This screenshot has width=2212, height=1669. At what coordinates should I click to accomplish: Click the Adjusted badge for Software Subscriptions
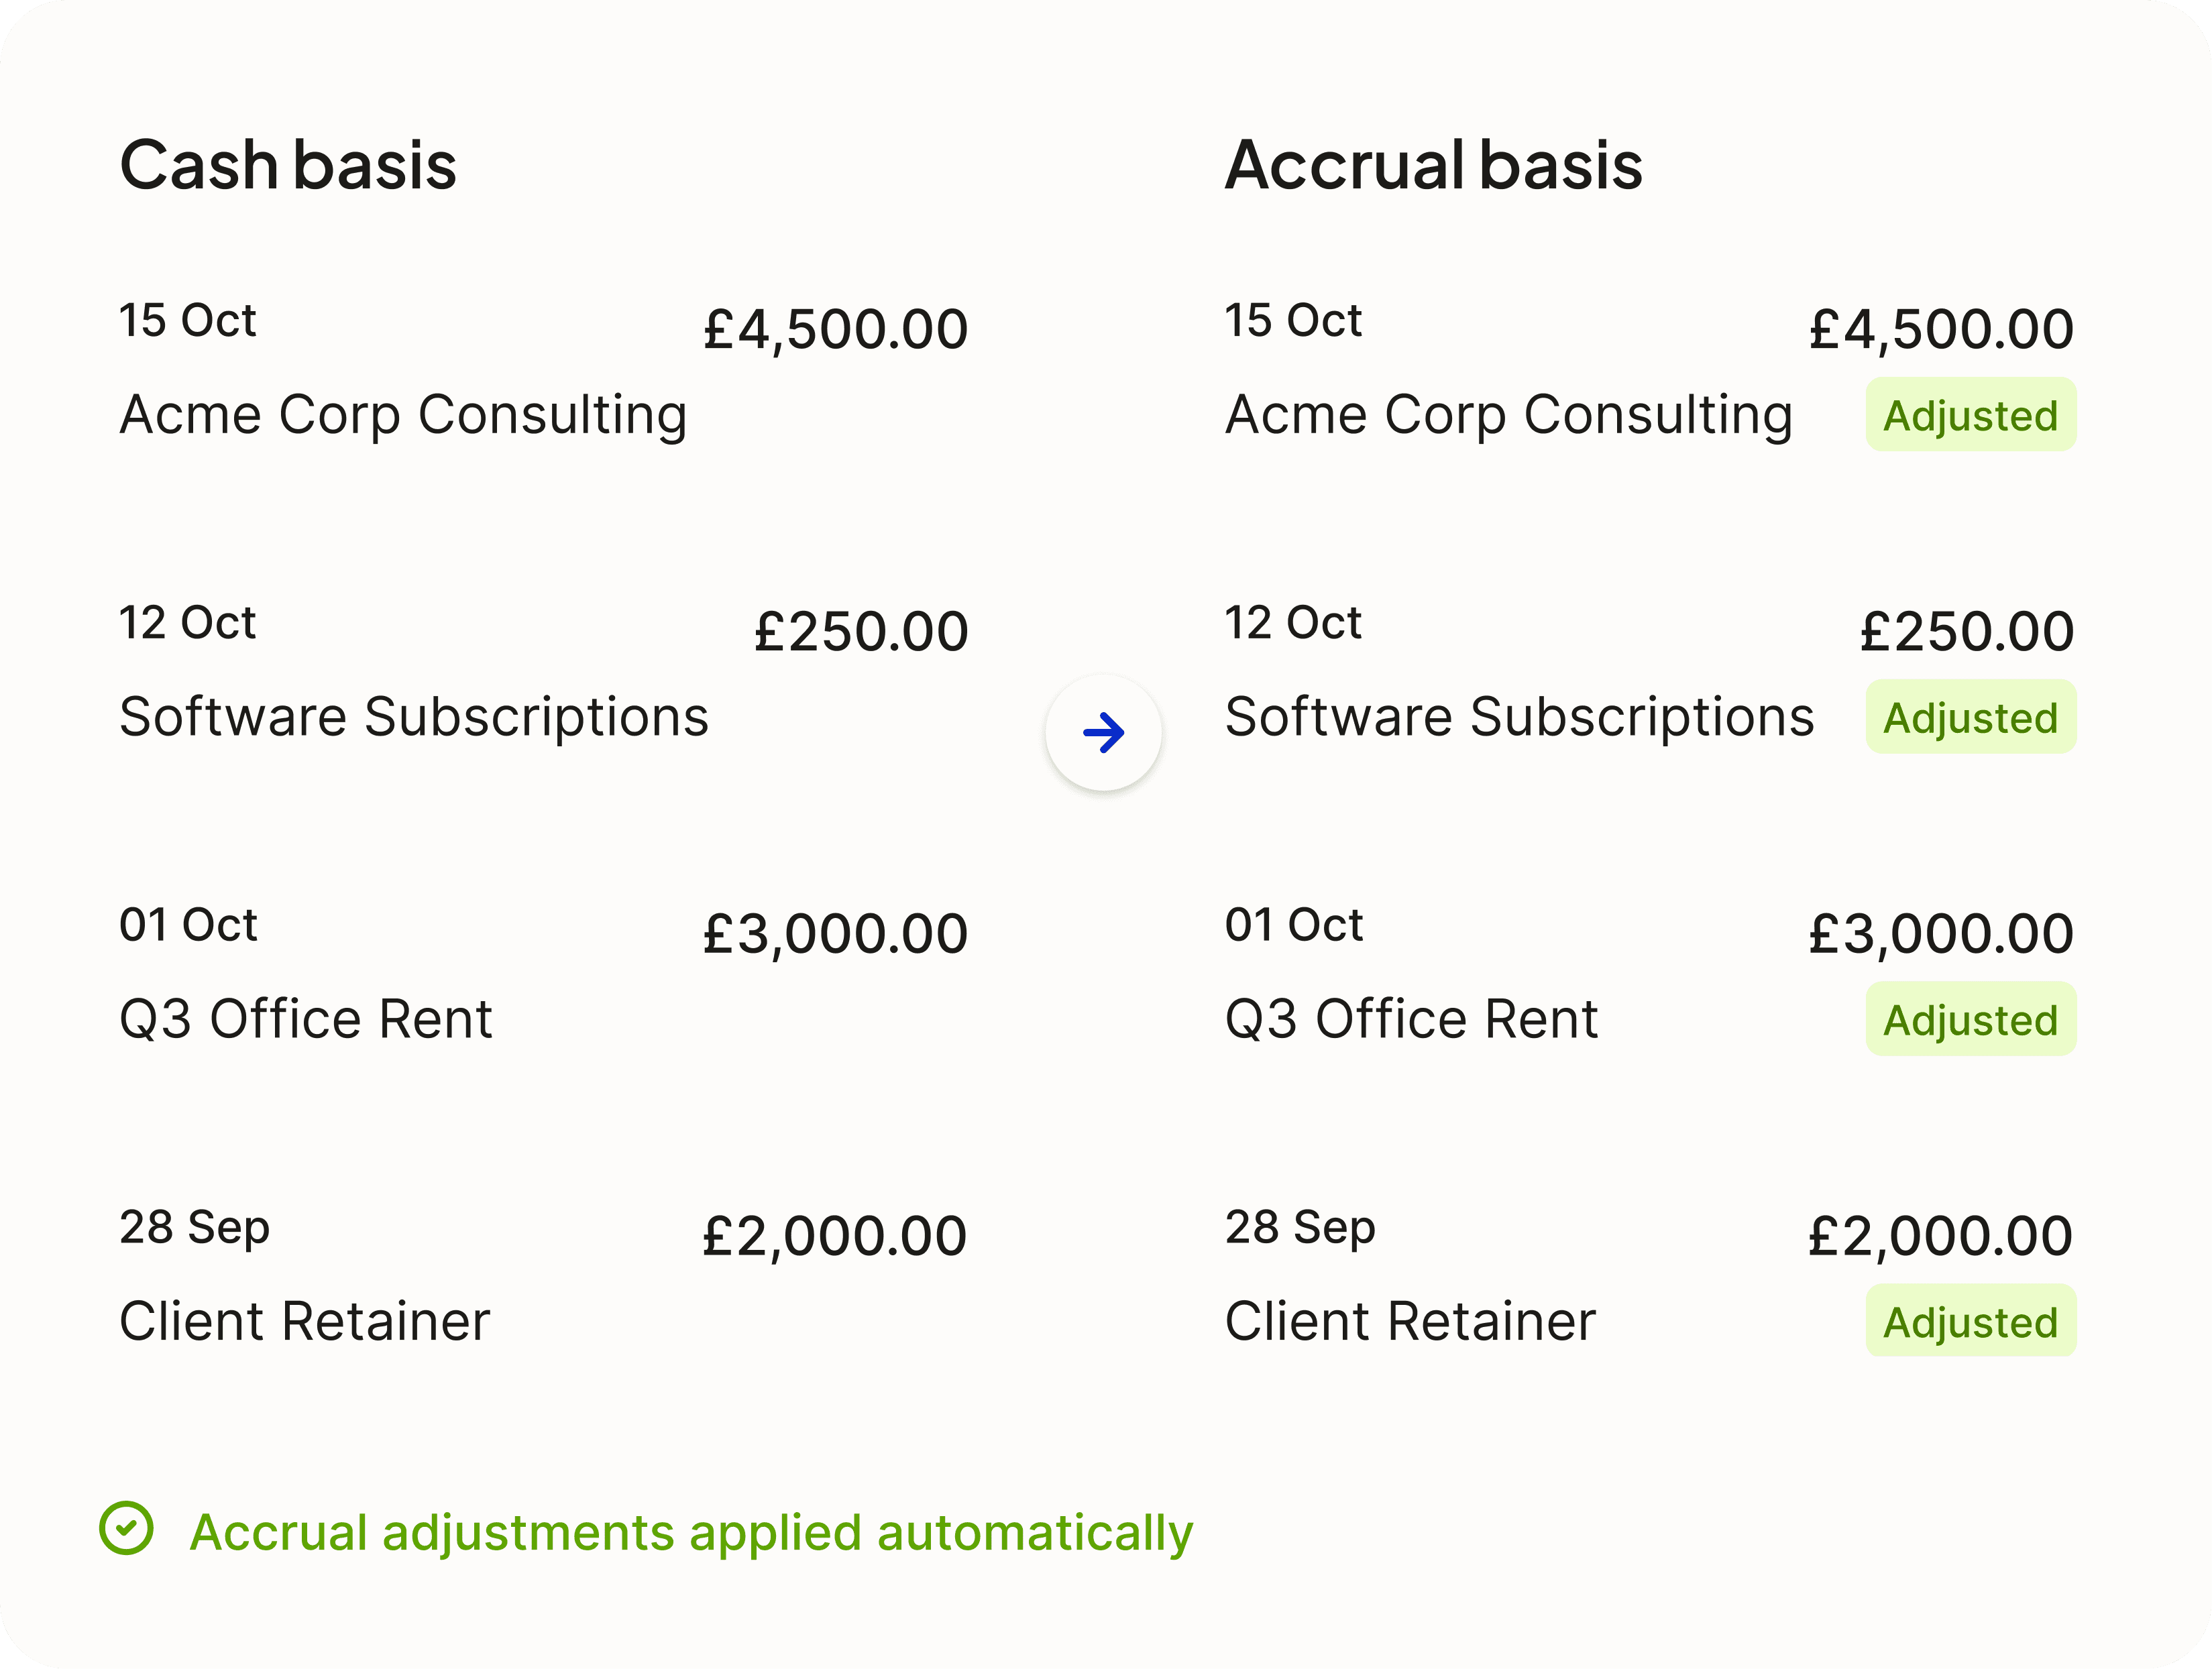[x=1970, y=717]
